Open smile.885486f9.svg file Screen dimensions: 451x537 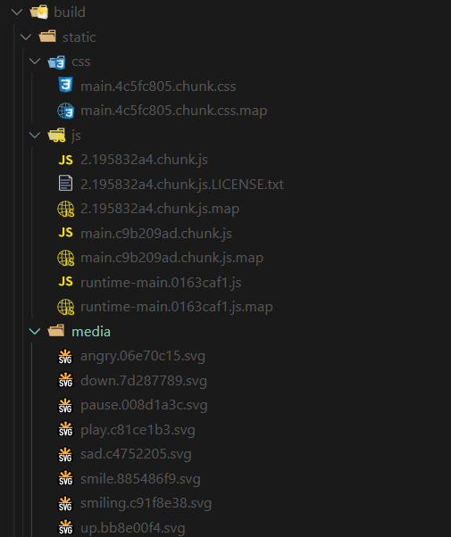(140, 479)
